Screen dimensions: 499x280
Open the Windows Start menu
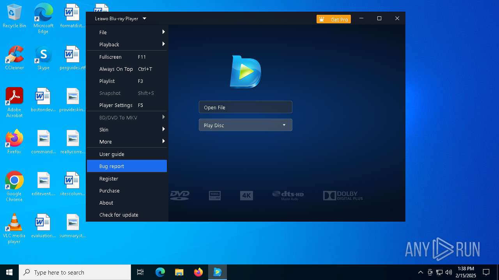pos(9,272)
